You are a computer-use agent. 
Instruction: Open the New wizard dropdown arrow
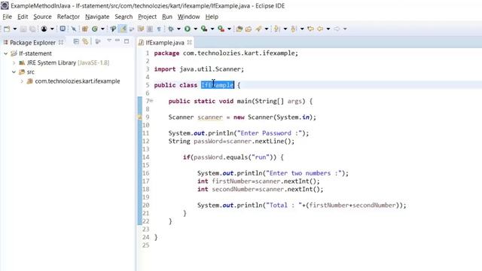pyautogui.click(x=14, y=29)
